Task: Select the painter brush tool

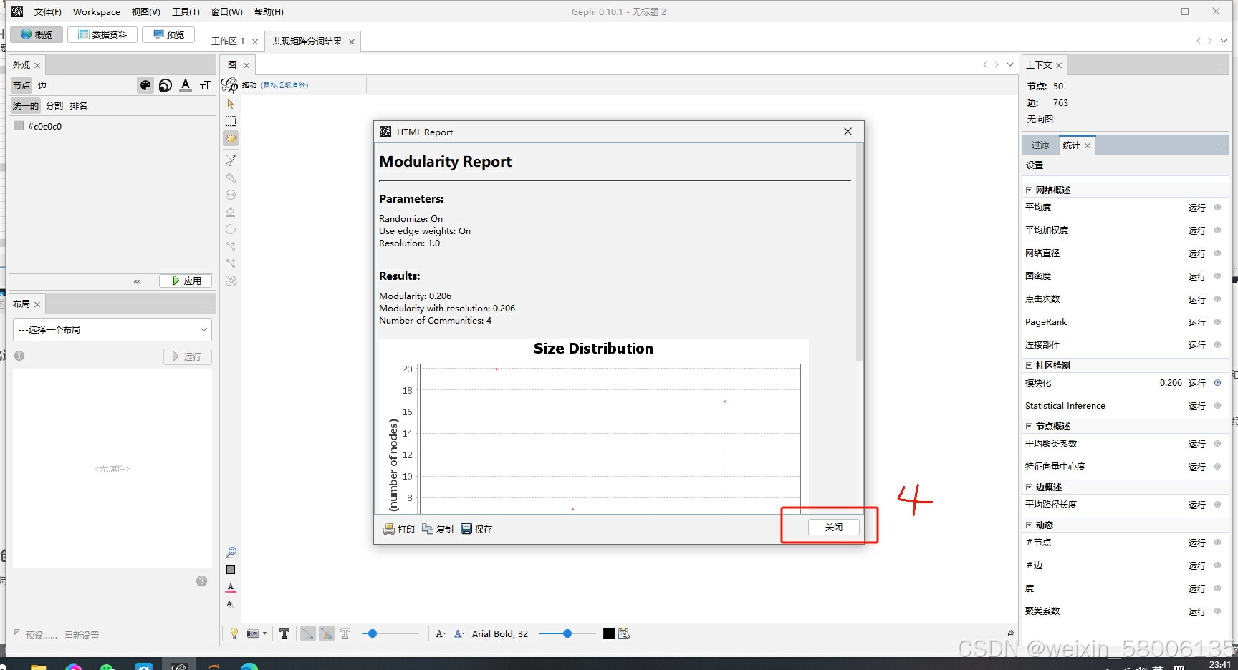Action: [x=231, y=177]
